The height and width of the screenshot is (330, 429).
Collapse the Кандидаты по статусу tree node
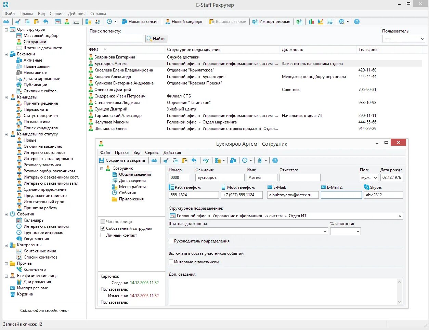[6, 134]
